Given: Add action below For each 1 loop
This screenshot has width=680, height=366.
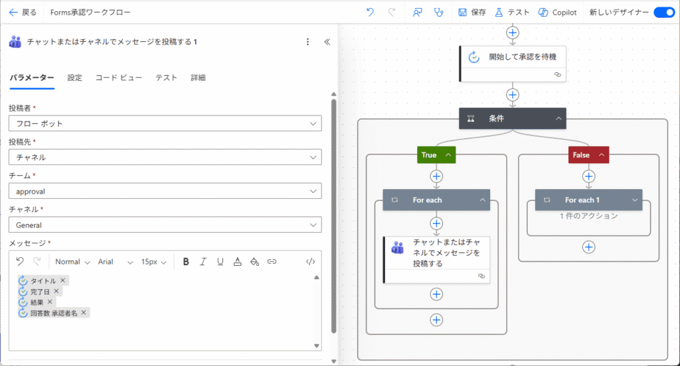Looking at the screenshot, I should pyautogui.click(x=588, y=247).
